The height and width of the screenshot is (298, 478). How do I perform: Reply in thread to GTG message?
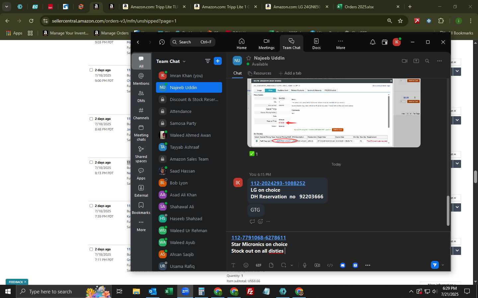click(x=252, y=222)
